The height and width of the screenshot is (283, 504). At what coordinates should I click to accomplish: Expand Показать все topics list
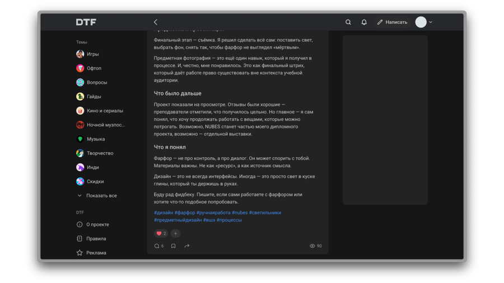coord(97,195)
